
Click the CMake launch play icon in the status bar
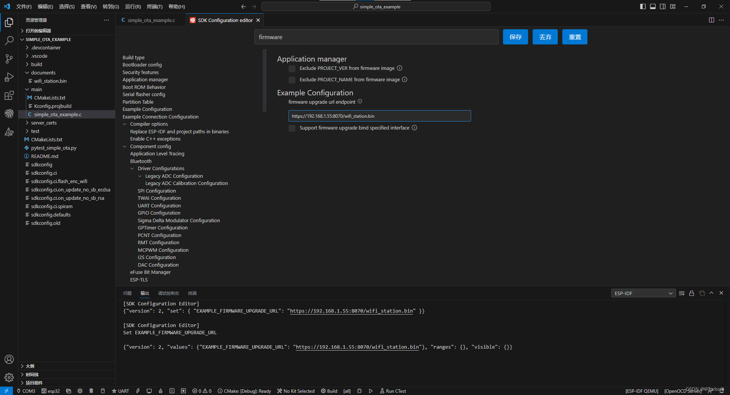371,391
